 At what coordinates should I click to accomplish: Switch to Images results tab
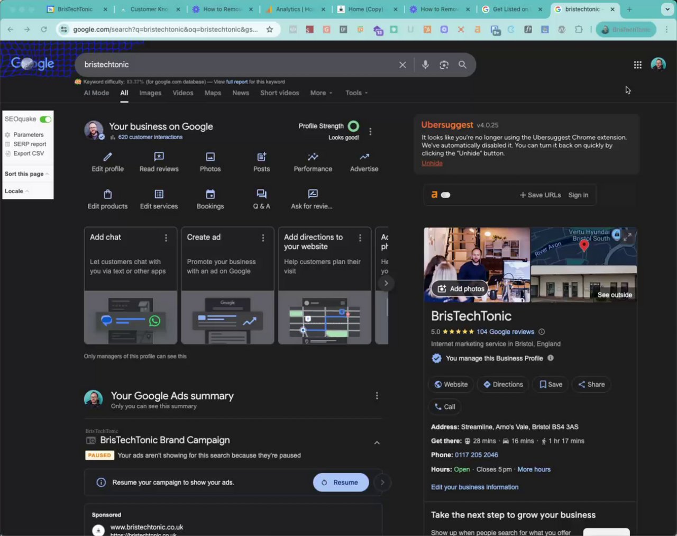pyautogui.click(x=150, y=93)
